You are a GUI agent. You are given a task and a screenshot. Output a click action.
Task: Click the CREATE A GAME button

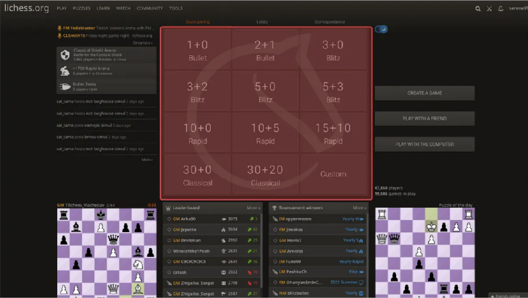[x=424, y=93]
